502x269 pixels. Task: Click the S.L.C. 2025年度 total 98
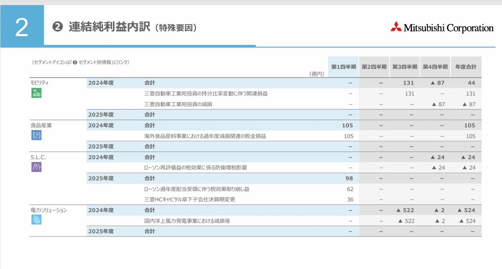(x=350, y=178)
